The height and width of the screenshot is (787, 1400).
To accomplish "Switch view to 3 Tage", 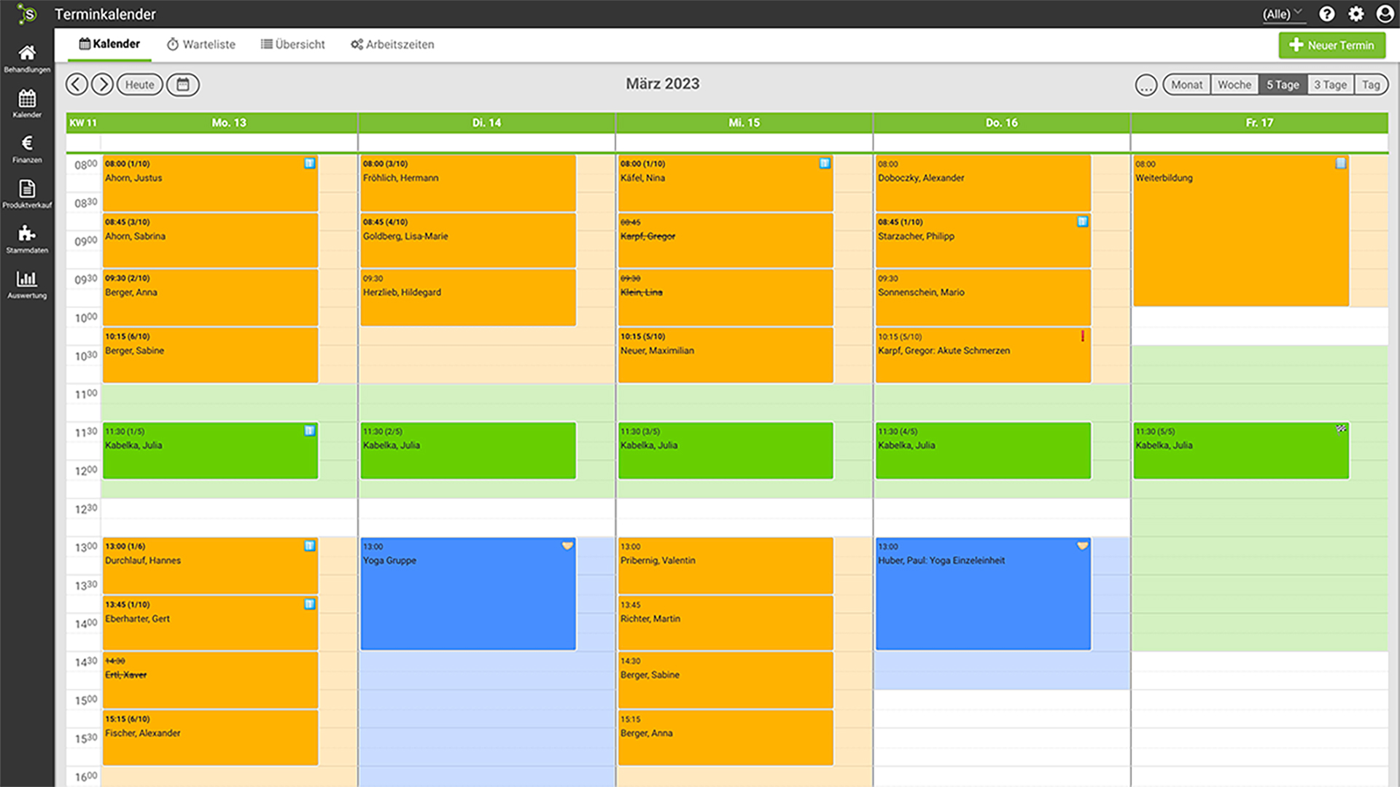I will 1330,85.
